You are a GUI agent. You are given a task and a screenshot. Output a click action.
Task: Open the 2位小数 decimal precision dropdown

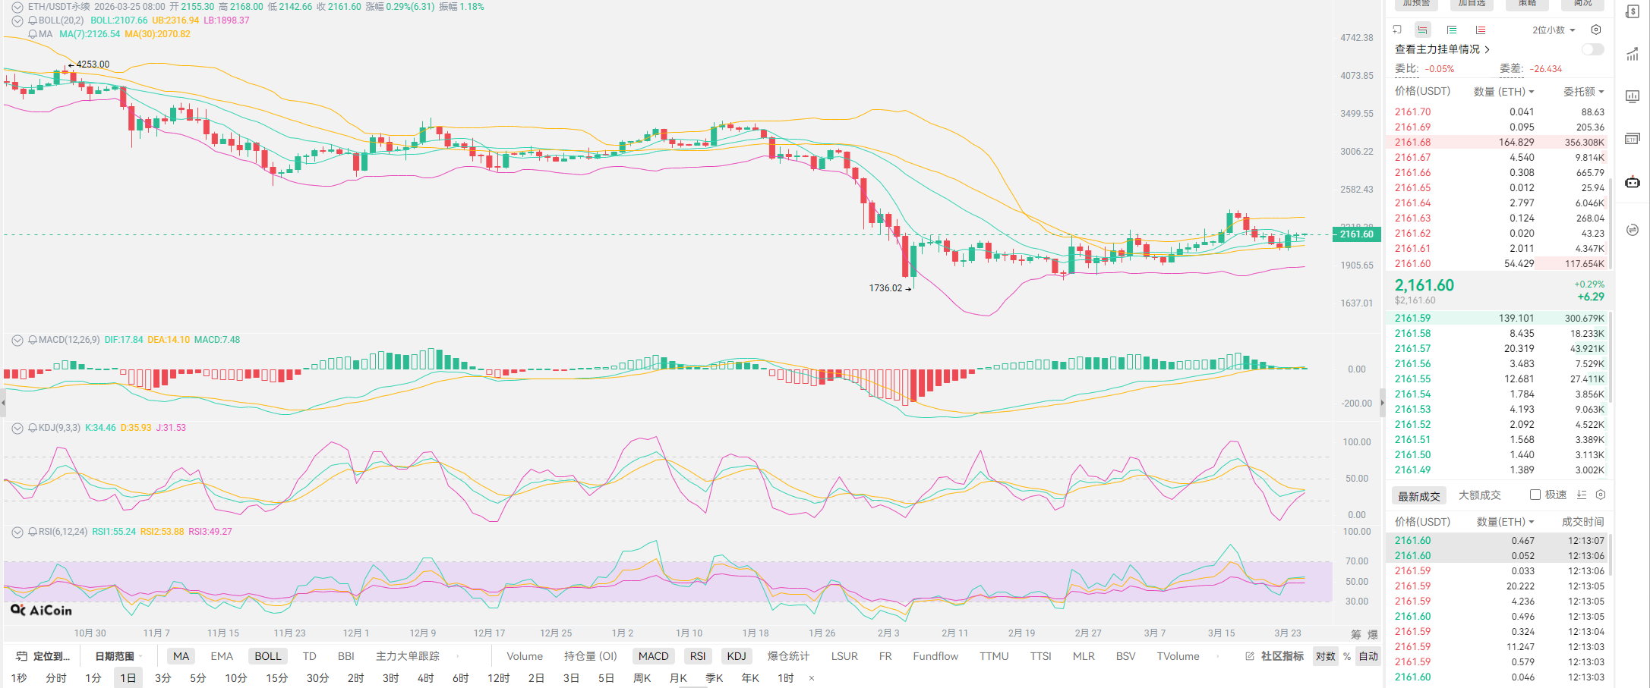tap(1553, 30)
